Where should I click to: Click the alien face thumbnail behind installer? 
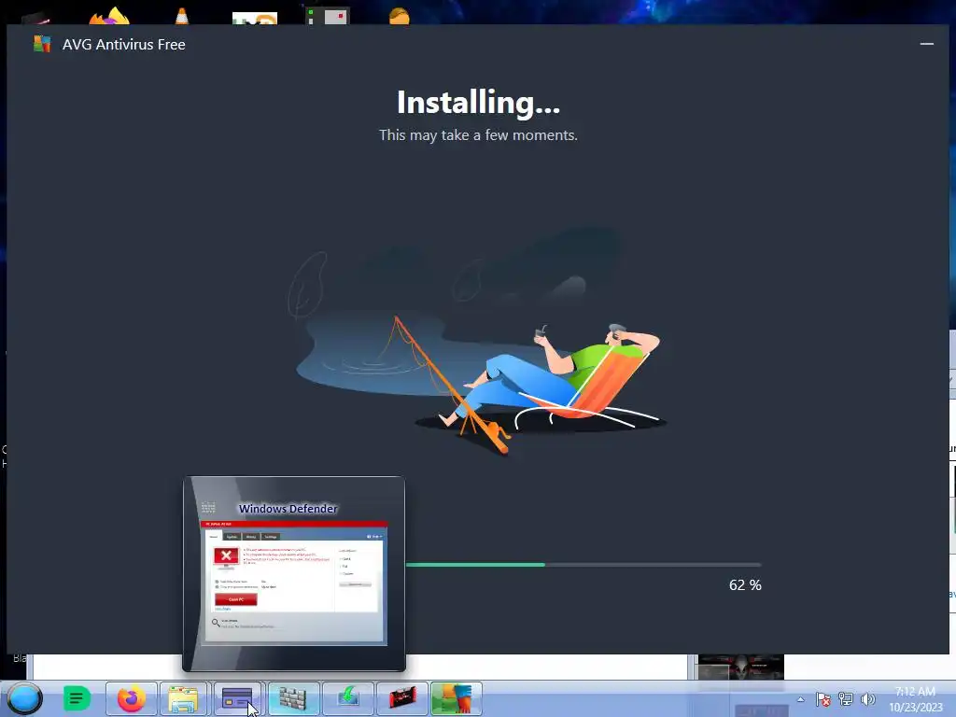(740, 667)
